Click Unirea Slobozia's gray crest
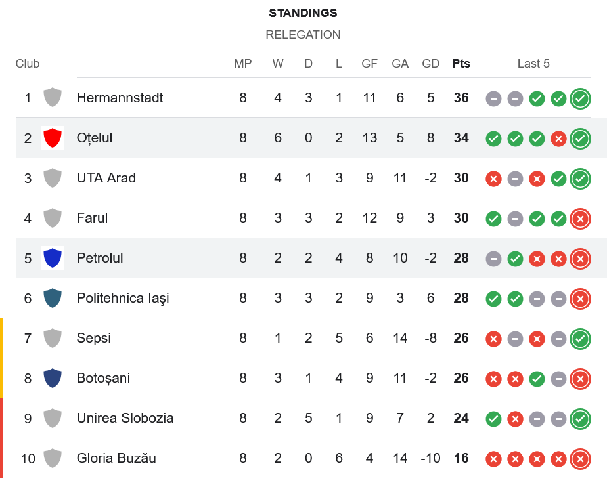Image resolution: width=607 pixels, height=489 pixels. 53,418
